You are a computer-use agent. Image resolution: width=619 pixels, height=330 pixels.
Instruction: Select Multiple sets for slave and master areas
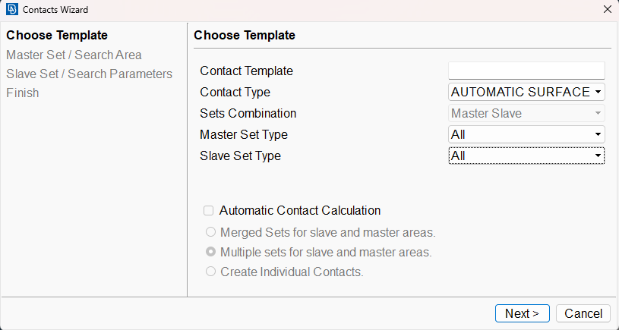[x=211, y=252]
